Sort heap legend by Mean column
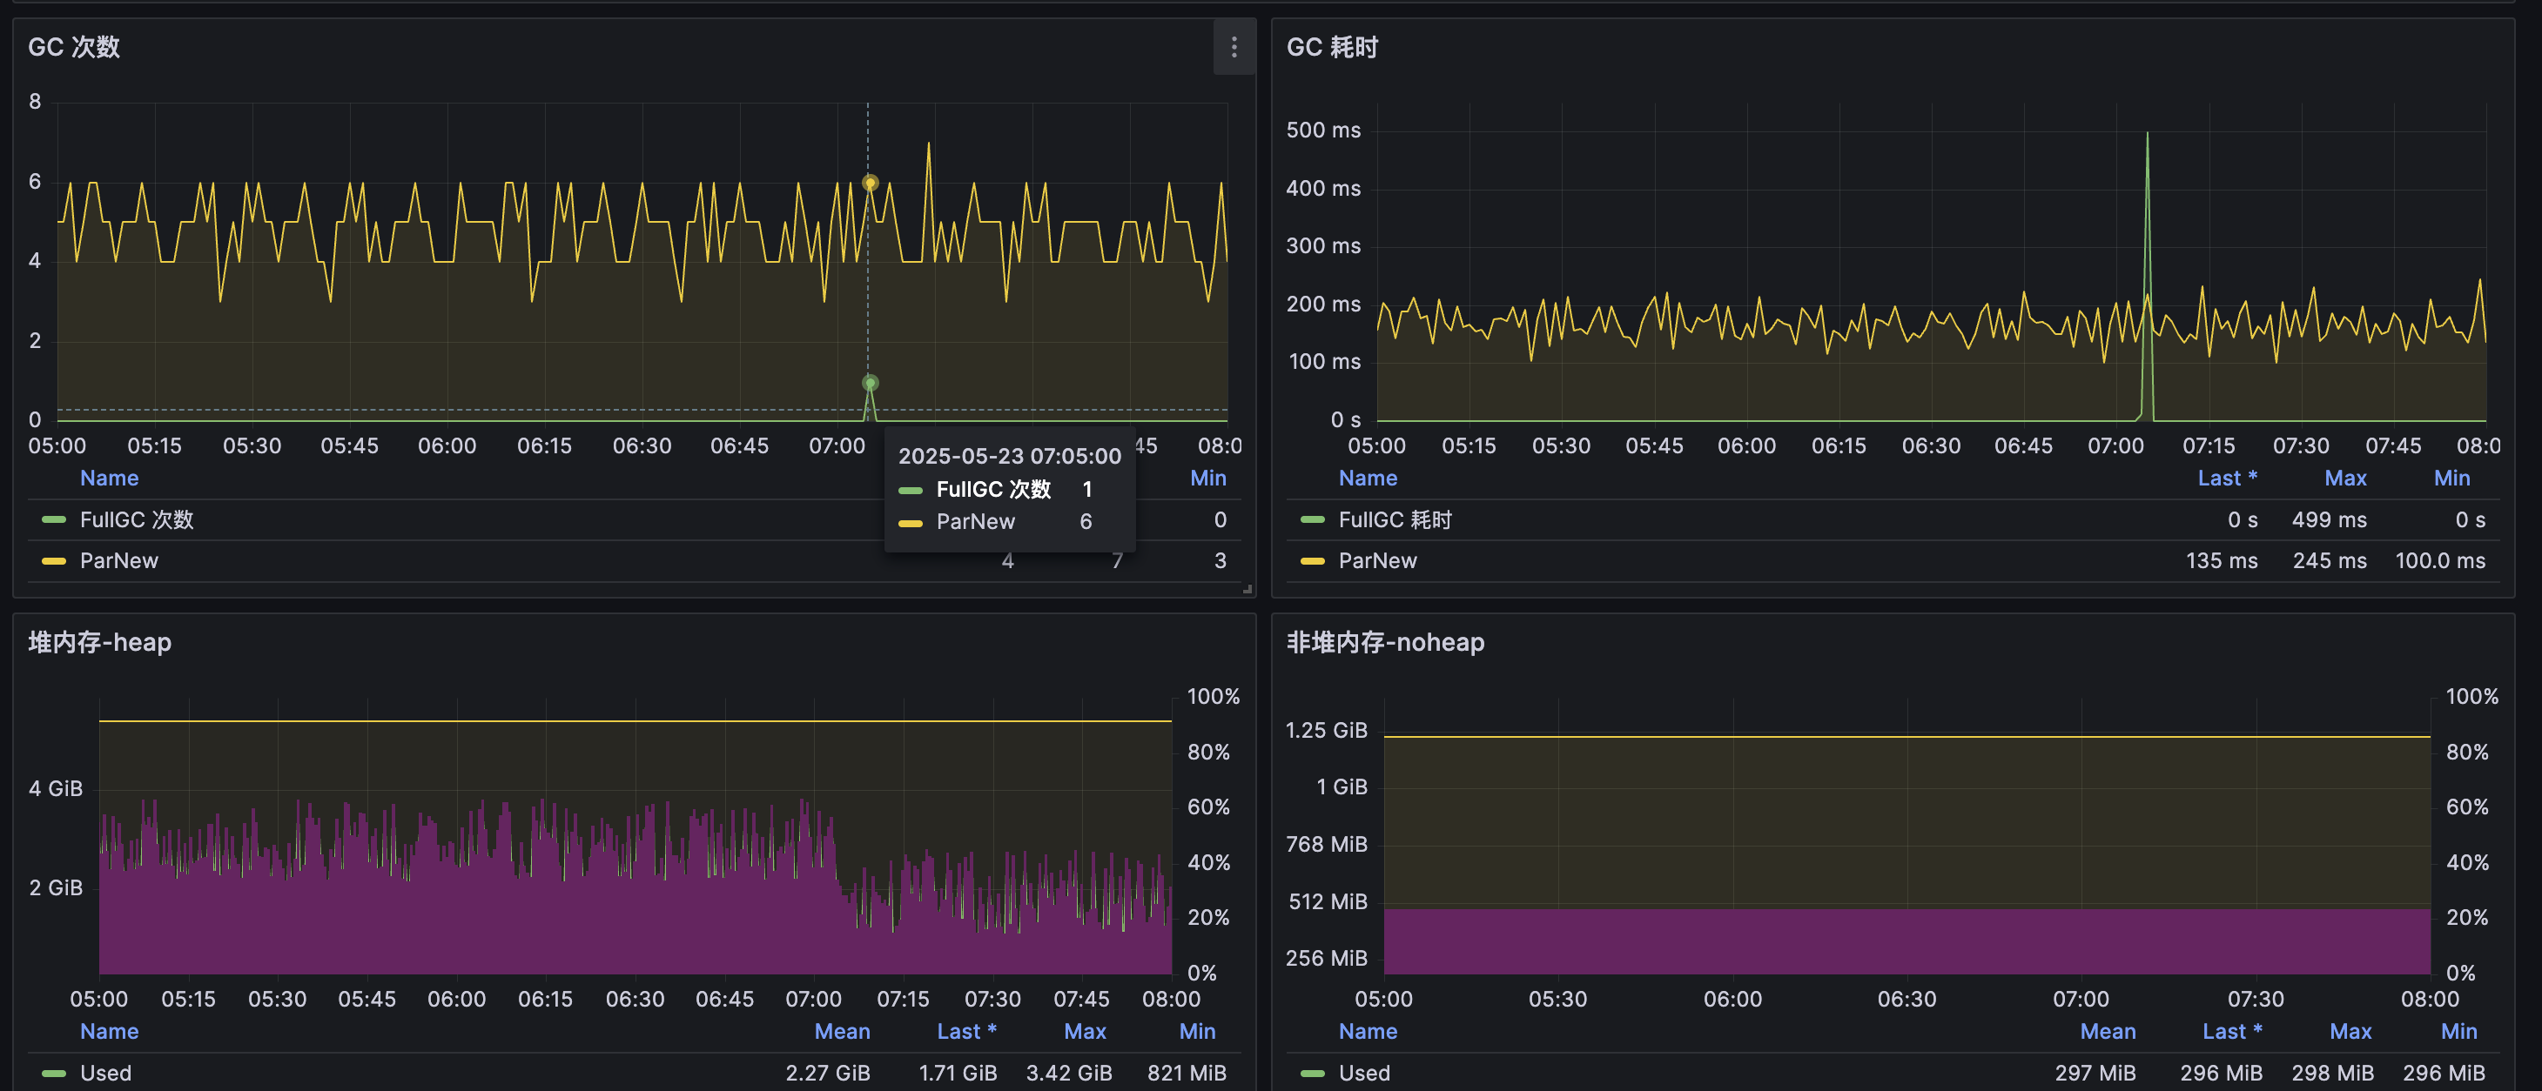The height and width of the screenshot is (1091, 2542). (x=842, y=1032)
